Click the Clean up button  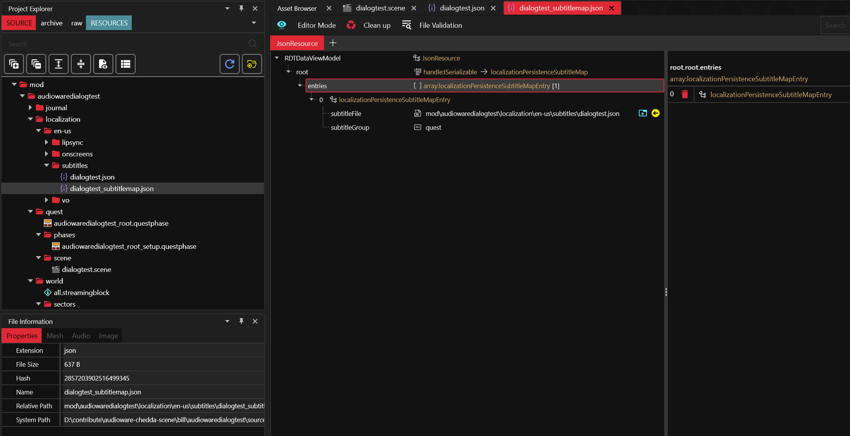click(376, 25)
